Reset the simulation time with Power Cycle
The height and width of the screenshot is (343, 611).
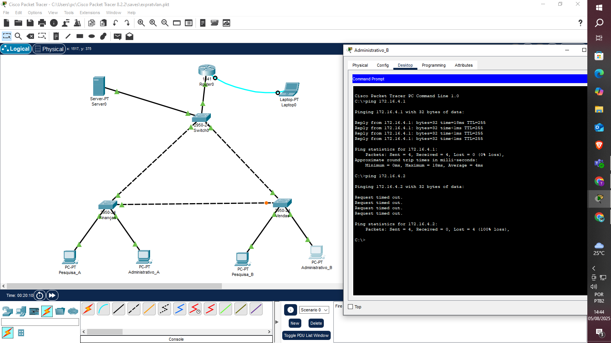[x=40, y=295]
